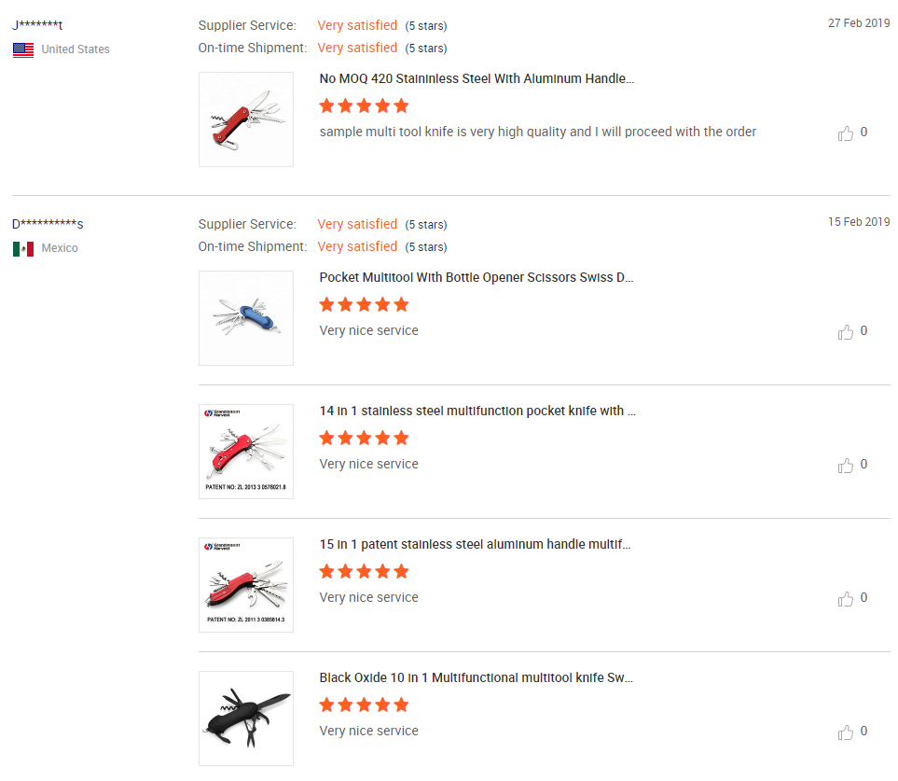
Task: Like the sample multi tool knife review
Action: pos(846,133)
